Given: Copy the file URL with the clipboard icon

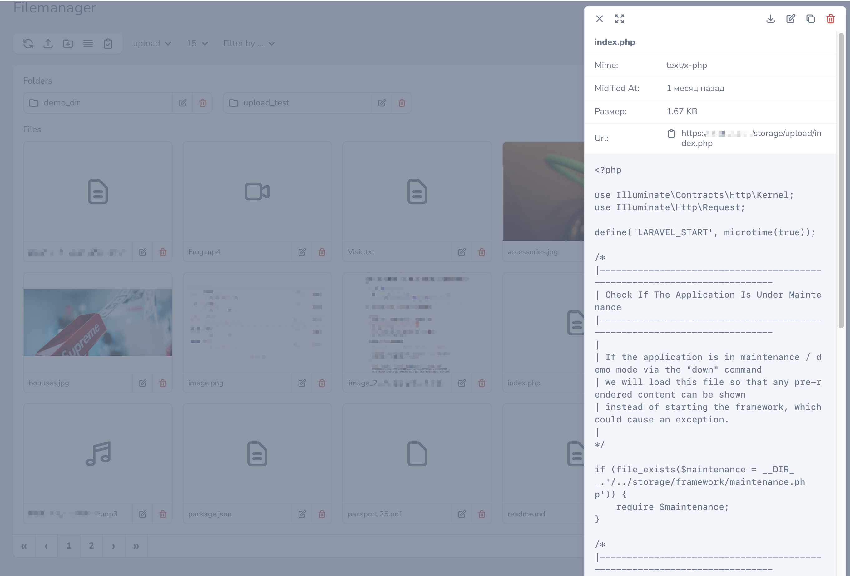Looking at the screenshot, I should pos(671,134).
